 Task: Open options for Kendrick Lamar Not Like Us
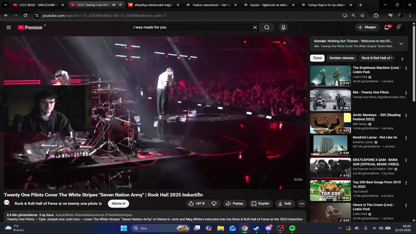coord(406,138)
